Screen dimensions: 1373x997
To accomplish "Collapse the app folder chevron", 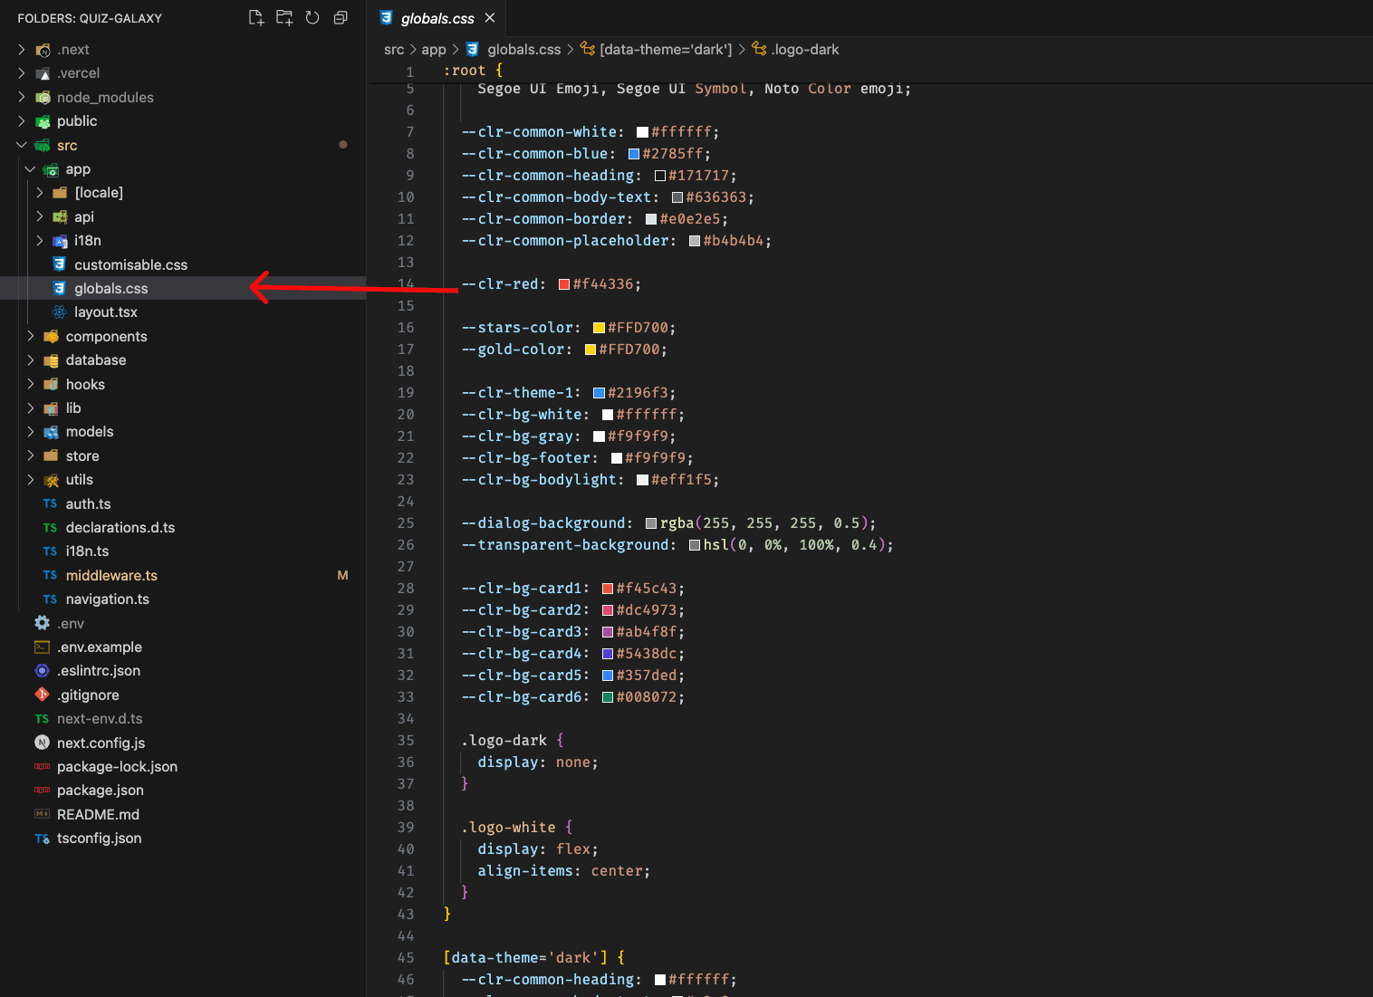I will (x=30, y=169).
